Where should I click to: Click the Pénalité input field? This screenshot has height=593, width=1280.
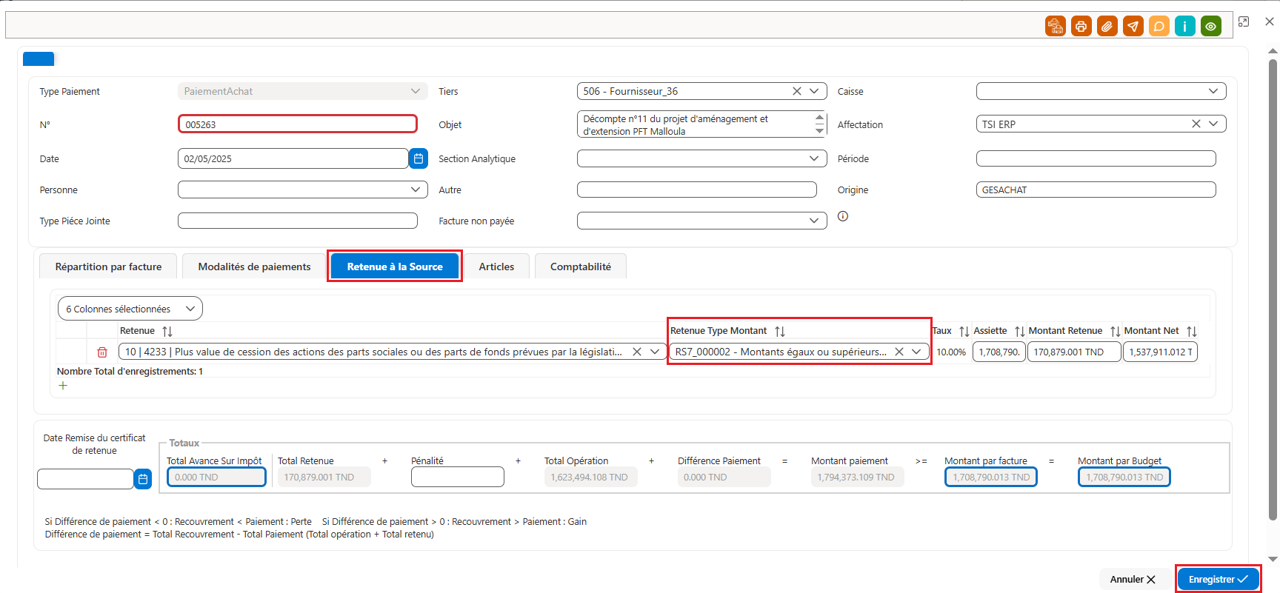(457, 477)
